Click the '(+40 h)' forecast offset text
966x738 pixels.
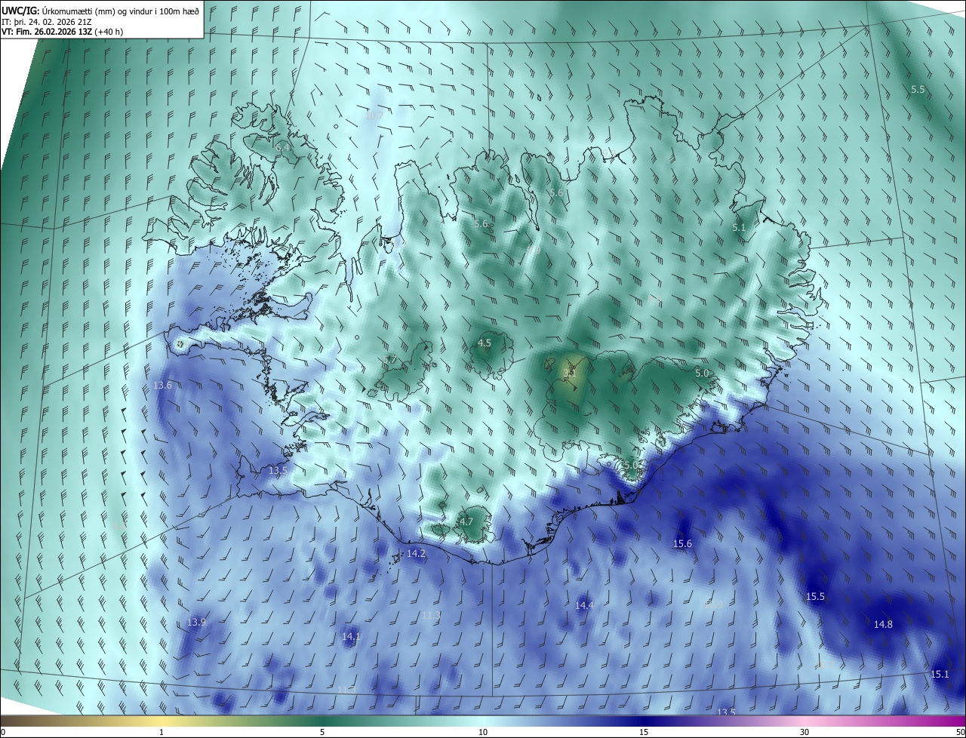pyautogui.click(x=109, y=32)
